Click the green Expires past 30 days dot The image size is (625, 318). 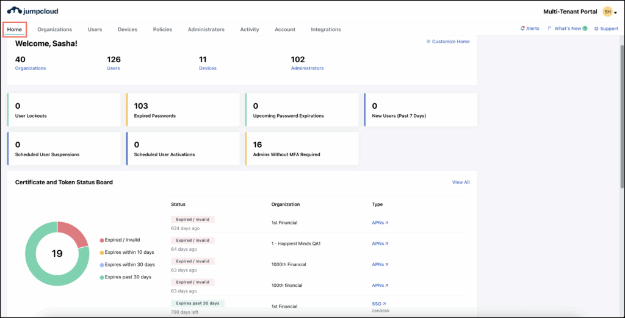point(102,277)
